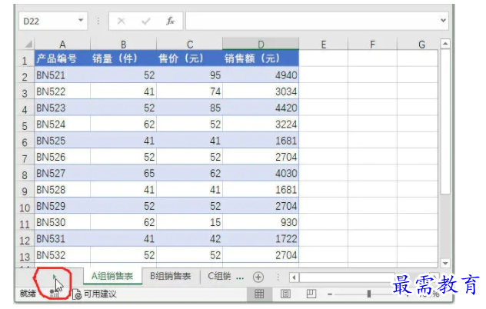486x309 pixels.
Task: Click the formula bar cancel X icon
Action: coord(121,21)
